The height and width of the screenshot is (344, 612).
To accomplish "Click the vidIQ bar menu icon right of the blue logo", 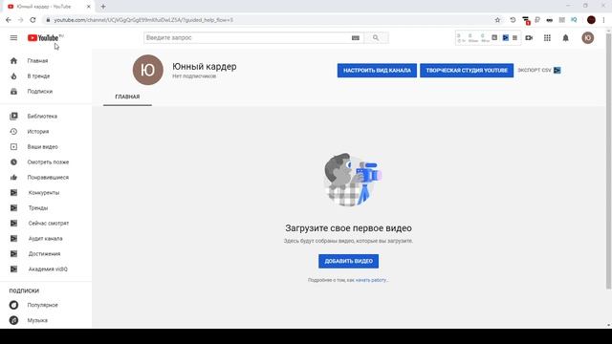I will pyautogui.click(x=514, y=38).
